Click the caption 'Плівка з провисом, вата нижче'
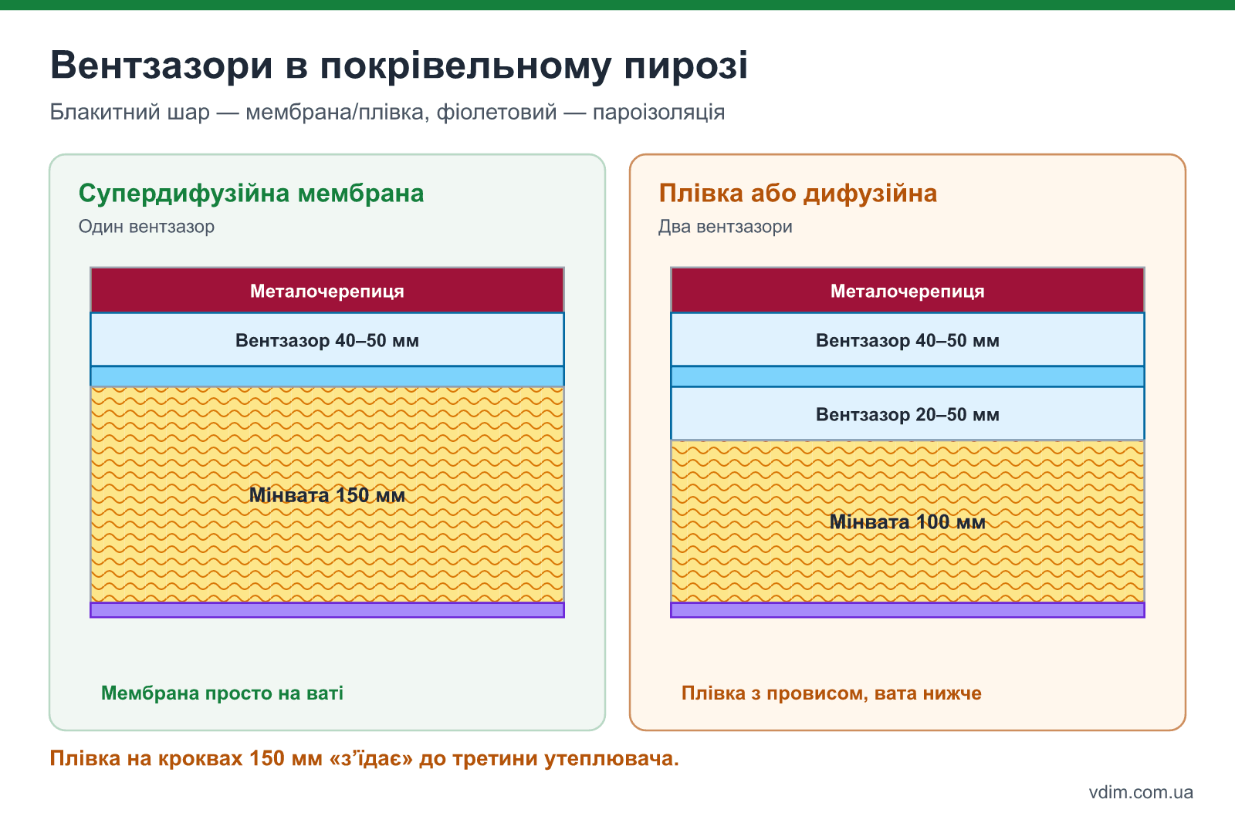Screen dimensions: 1235x823 831,693
